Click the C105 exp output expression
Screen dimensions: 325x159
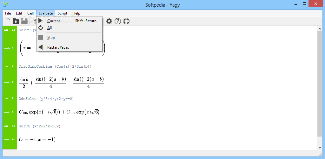(59, 112)
